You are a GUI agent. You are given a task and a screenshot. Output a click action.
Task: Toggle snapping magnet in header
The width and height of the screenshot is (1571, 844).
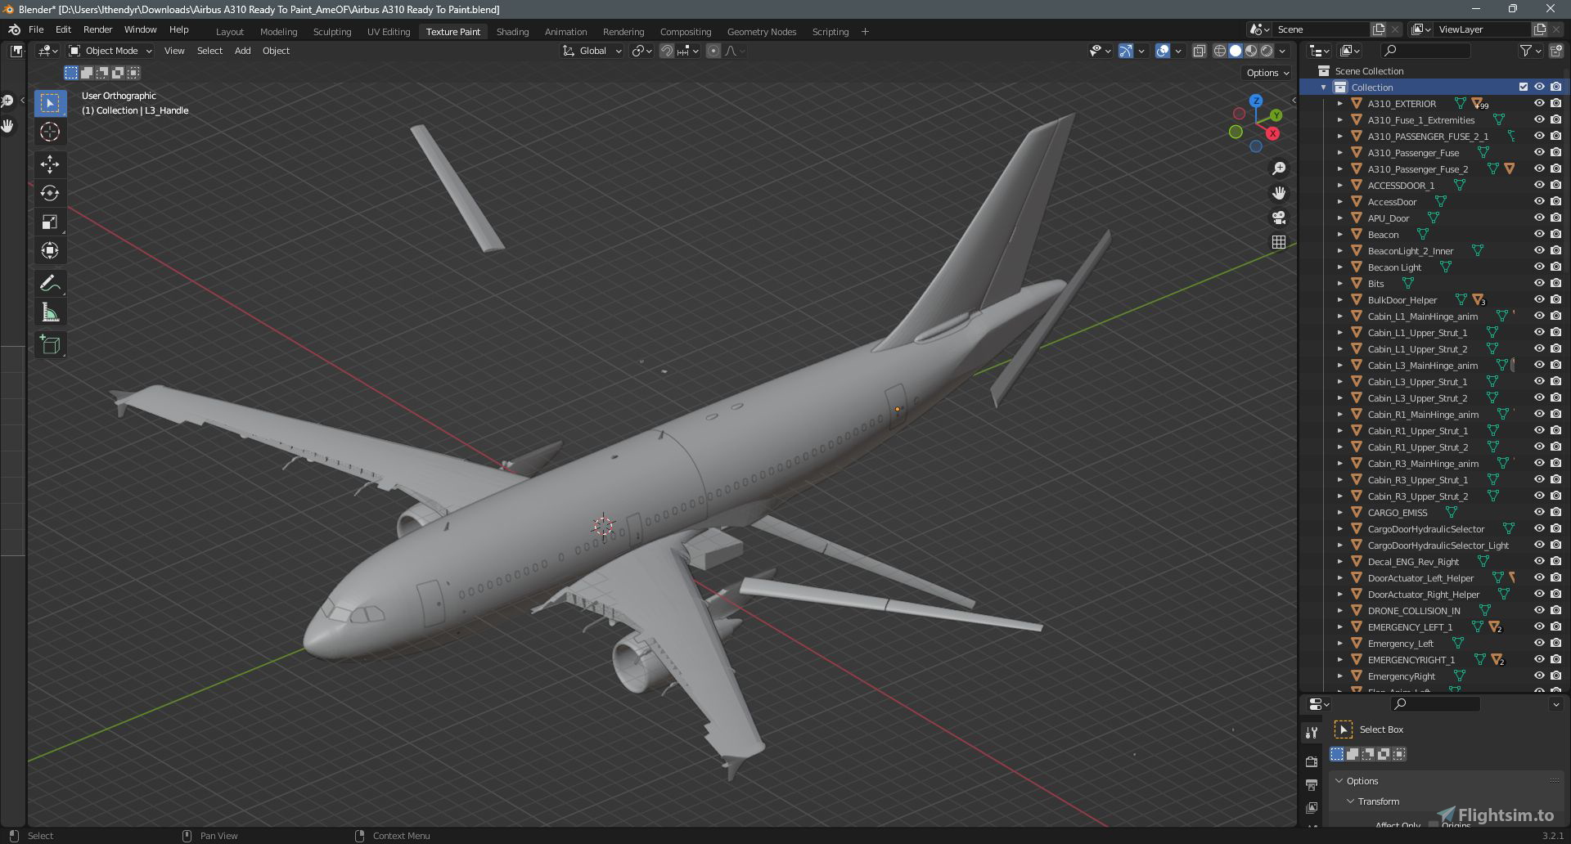667,51
